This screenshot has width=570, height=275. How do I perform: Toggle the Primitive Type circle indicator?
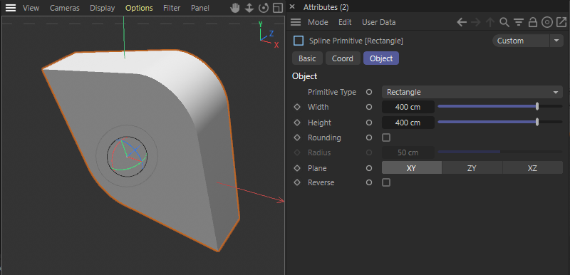(369, 93)
